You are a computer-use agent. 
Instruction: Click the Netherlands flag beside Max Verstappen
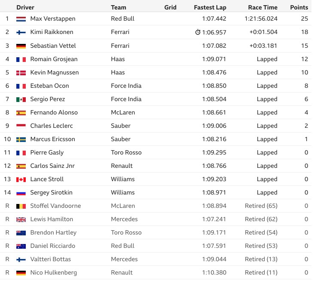tap(21, 19)
